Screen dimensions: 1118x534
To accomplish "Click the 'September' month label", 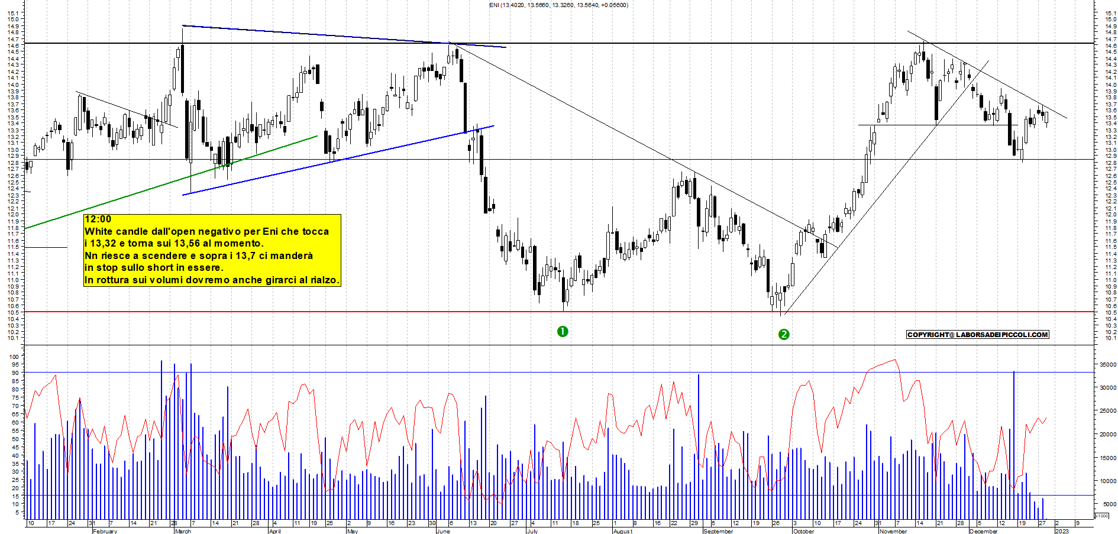I will 718,531.
